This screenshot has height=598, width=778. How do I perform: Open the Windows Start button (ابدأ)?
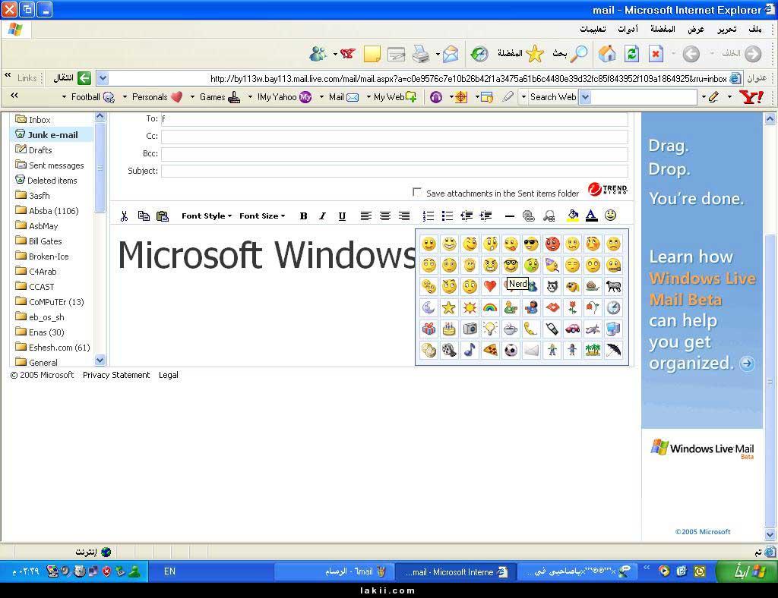[747, 571]
